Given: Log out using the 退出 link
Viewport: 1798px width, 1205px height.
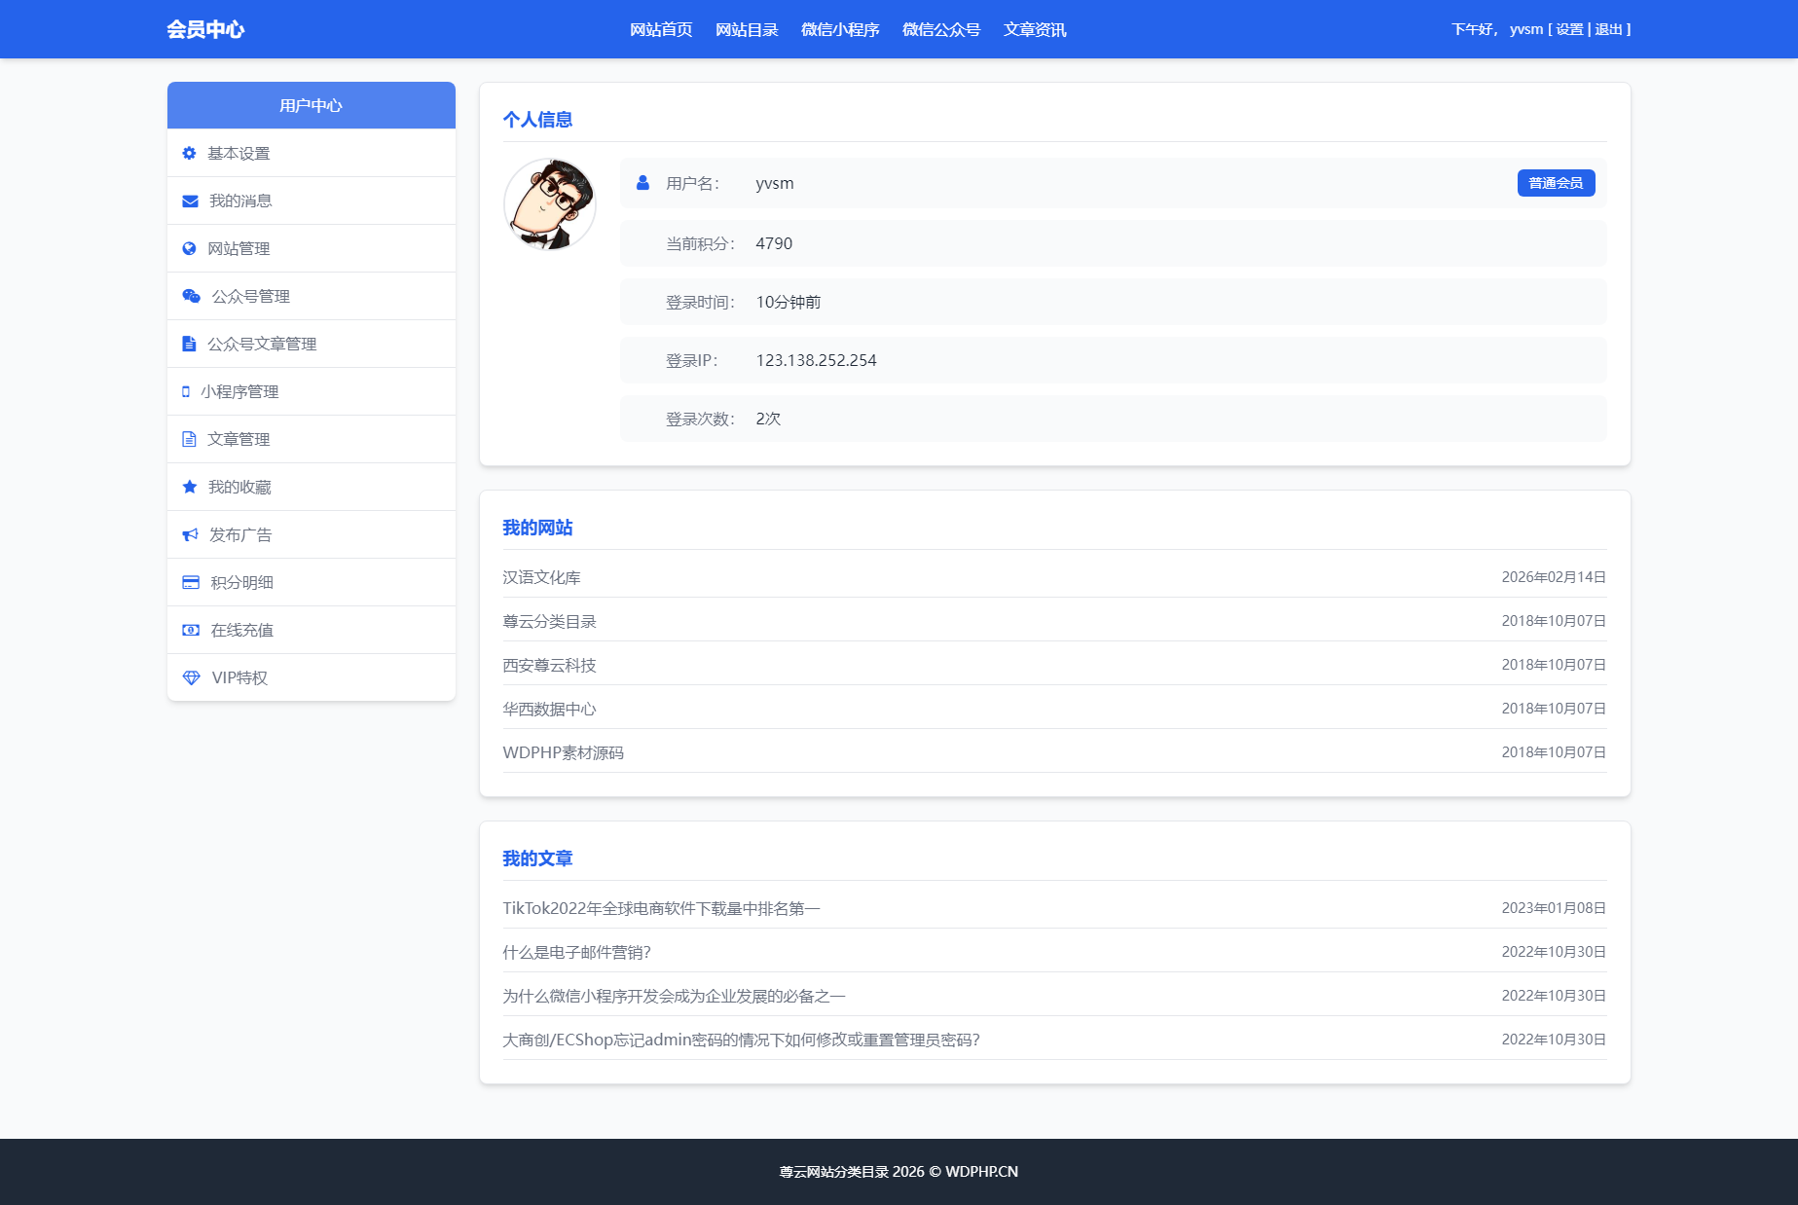Looking at the screenshot, I should 1608,29.
